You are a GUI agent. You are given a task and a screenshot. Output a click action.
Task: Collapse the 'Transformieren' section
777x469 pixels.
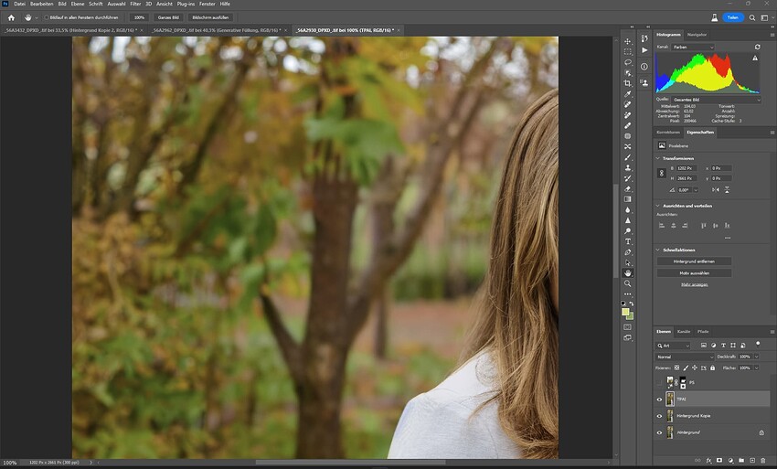pyautogui.click(x=658, y=158)
